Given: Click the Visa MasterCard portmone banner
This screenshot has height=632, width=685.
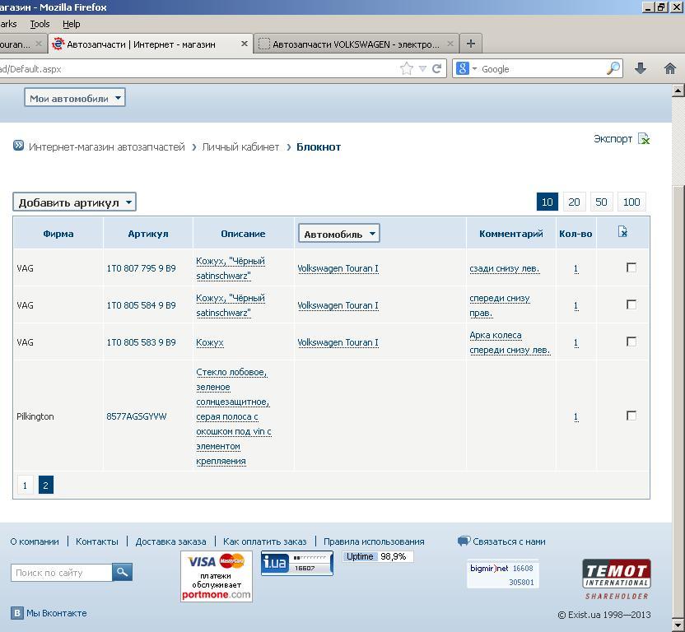Looking at the screenshot, I should 217,576.
